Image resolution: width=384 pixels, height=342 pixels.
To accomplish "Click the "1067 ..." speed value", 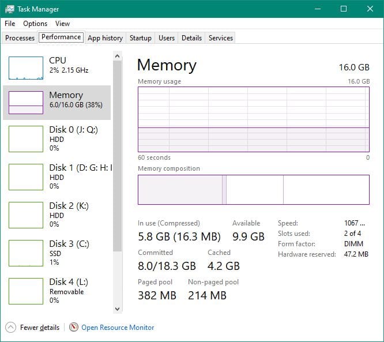I will (x=355, y=223).
